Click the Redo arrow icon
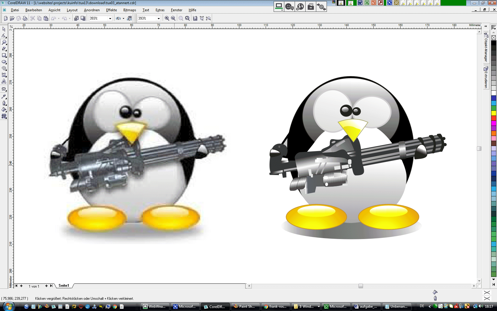Viewport: 497px width, 311px height. coord(64,18)
